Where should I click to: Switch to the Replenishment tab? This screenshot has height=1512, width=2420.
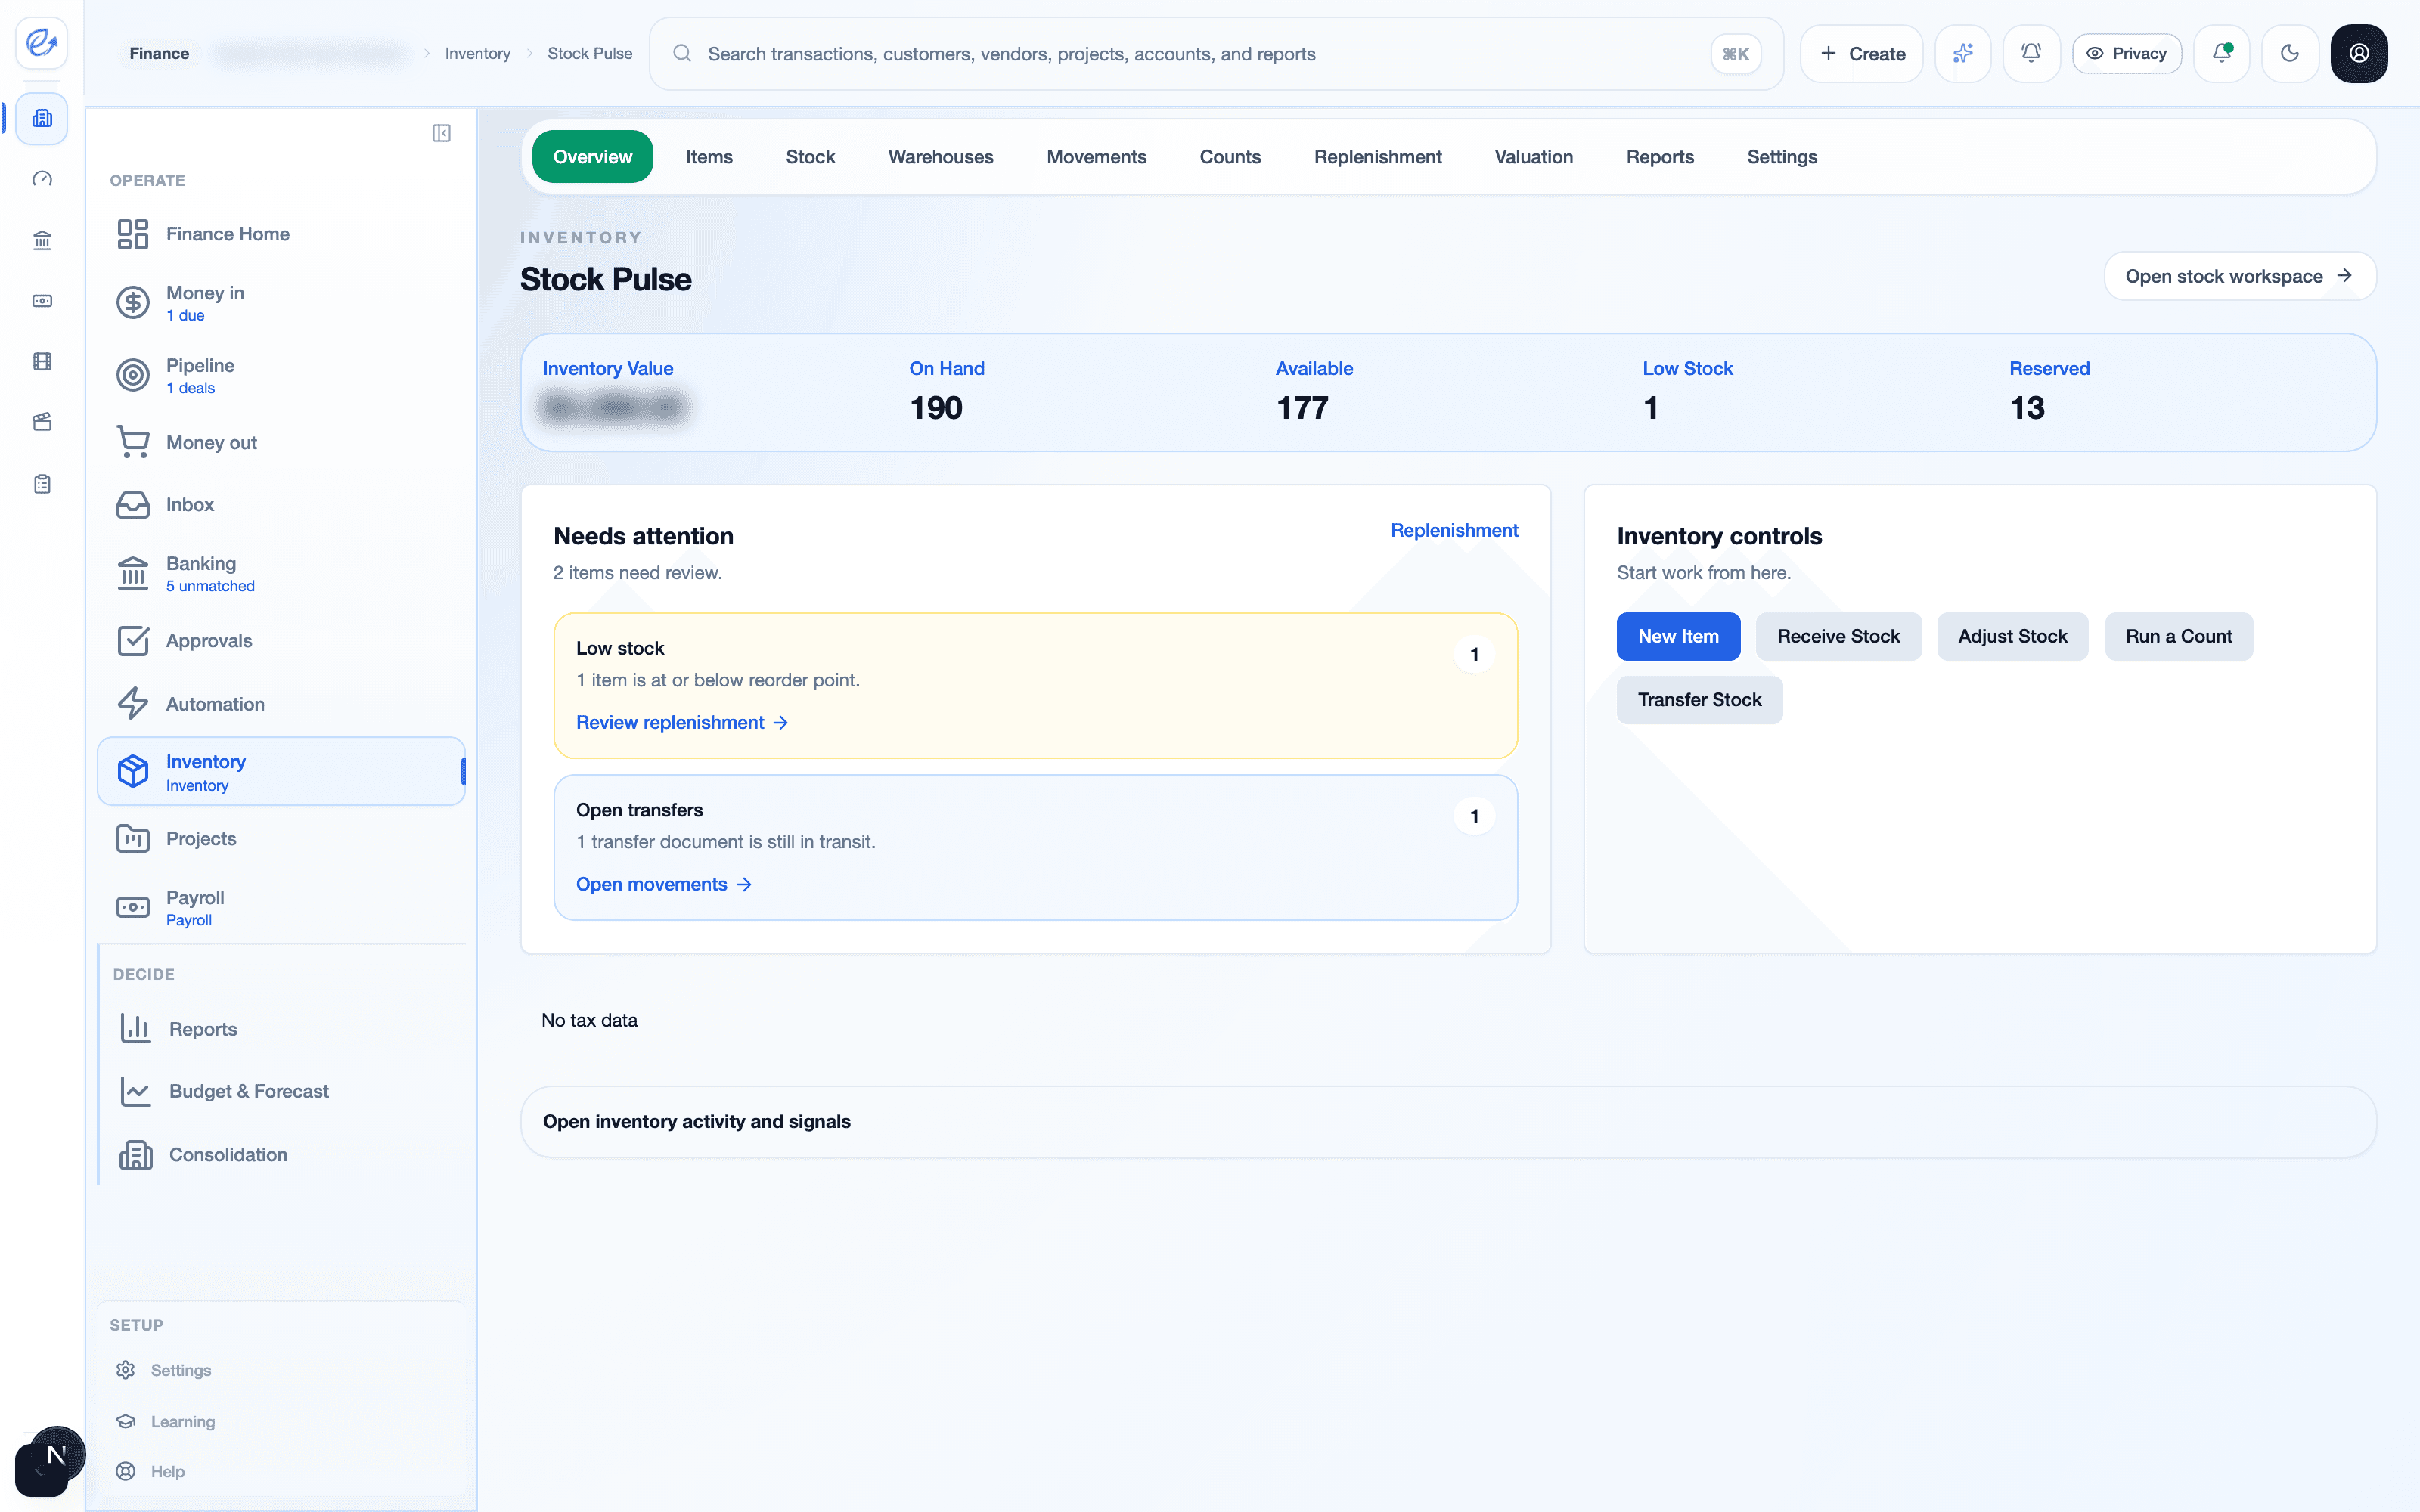tap(1378, 157)
